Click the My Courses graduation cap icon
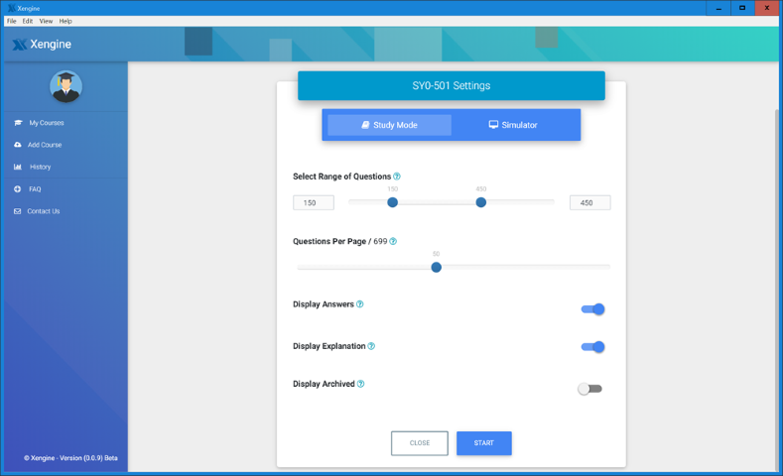This screenshot has height=476, width=783. tap(18, 123)
